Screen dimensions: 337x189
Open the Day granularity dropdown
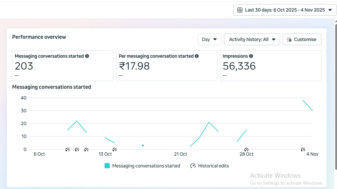(210, 39)
